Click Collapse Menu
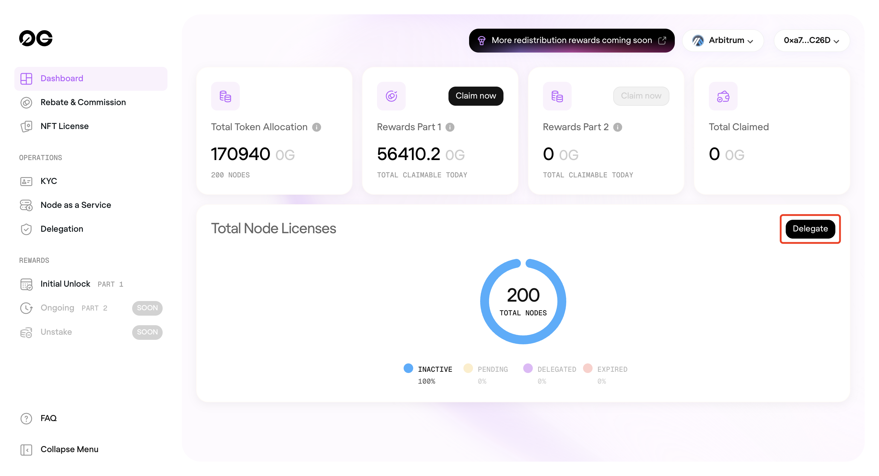 click(x=91, y=449)
